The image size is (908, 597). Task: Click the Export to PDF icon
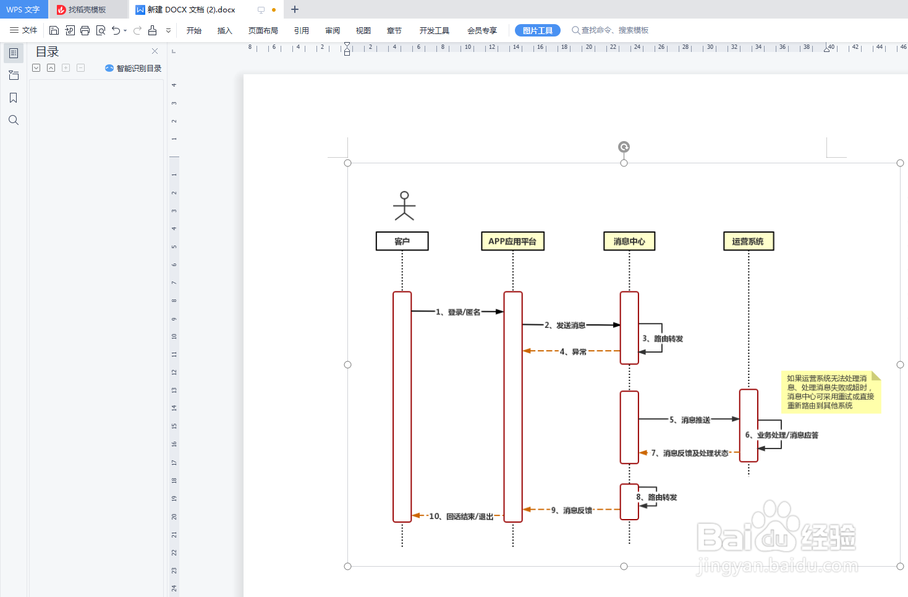69,30
